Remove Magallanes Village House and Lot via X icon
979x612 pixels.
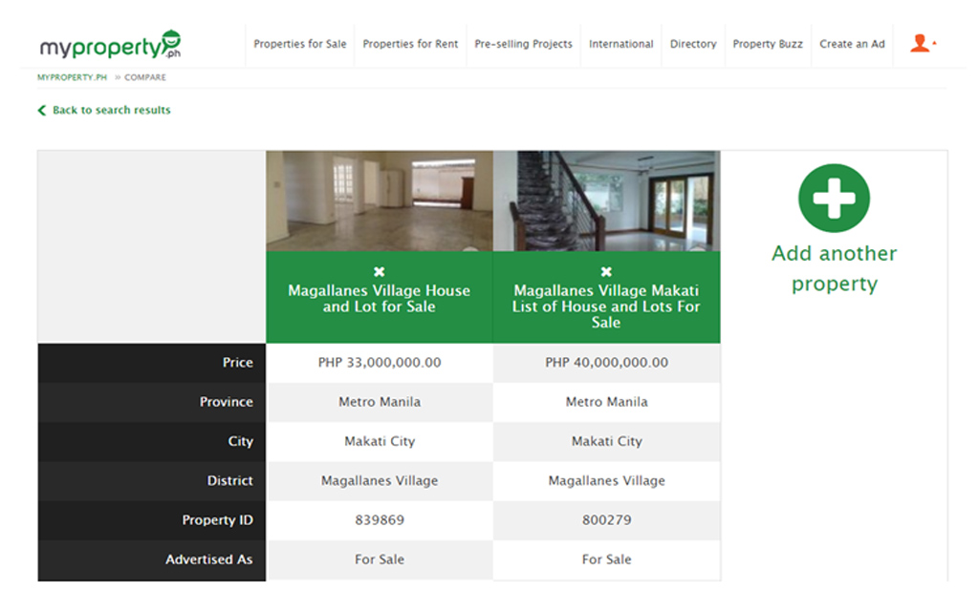pyautogui.click(x=380, y=270)
